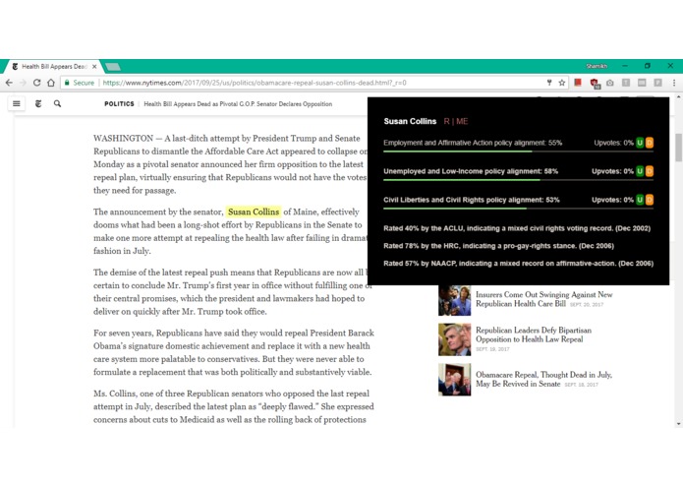Click the Unemployed alignment 58% progress bar
The image size is (683, 486).
tap(518, 180)
